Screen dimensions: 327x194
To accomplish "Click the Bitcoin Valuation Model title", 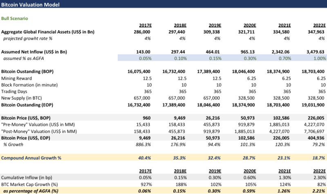I will [x=30, y=4].
